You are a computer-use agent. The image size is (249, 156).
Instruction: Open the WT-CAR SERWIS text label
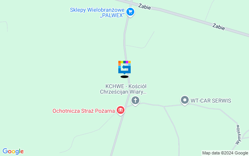(x=211, y=101)
